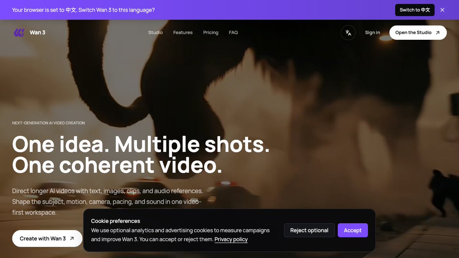Click 'NEXT-GENERATION AI VIDEO CREATION' label

pyautogui.click(x=49, y=123)
